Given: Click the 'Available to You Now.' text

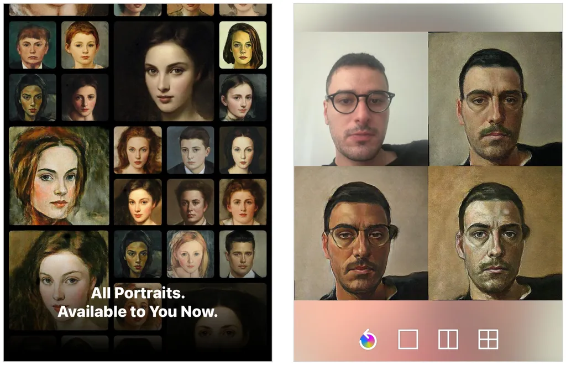Looking at the screenshot, I should pos(138,311).
